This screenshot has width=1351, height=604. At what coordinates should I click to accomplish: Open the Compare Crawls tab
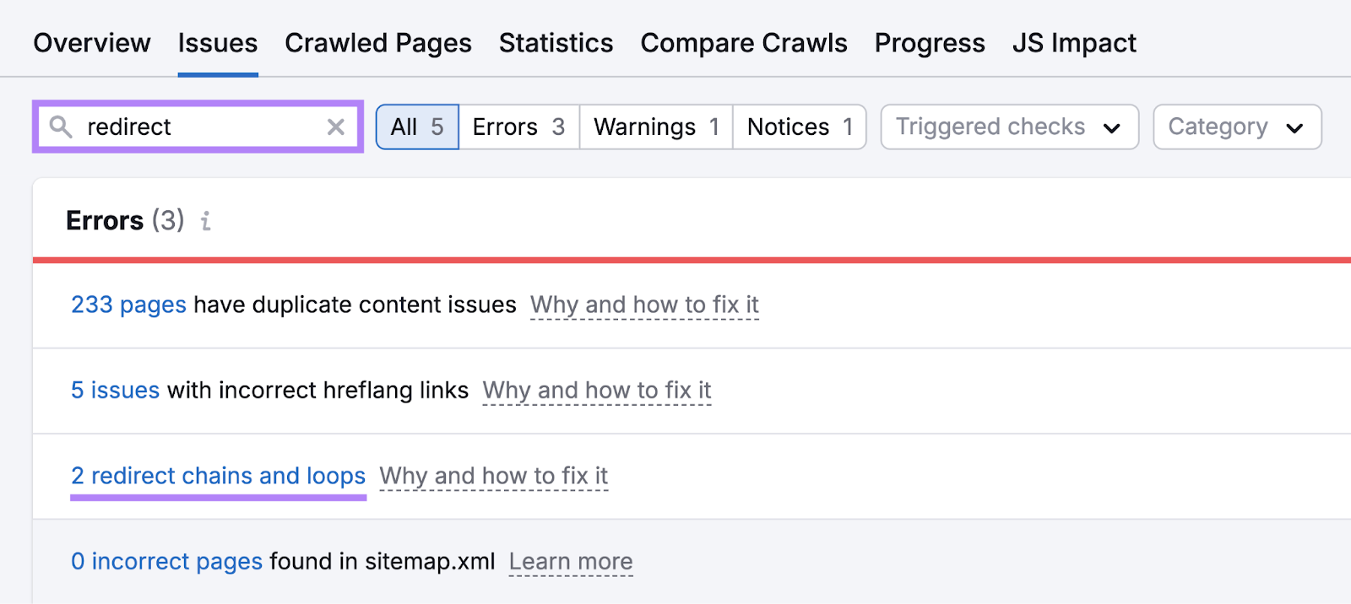pyautogui.click(x=743, y=42)
